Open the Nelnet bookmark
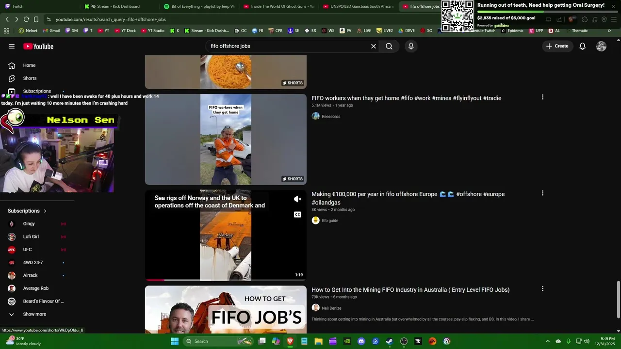This screenshot has height=349, width=621. 28,31
